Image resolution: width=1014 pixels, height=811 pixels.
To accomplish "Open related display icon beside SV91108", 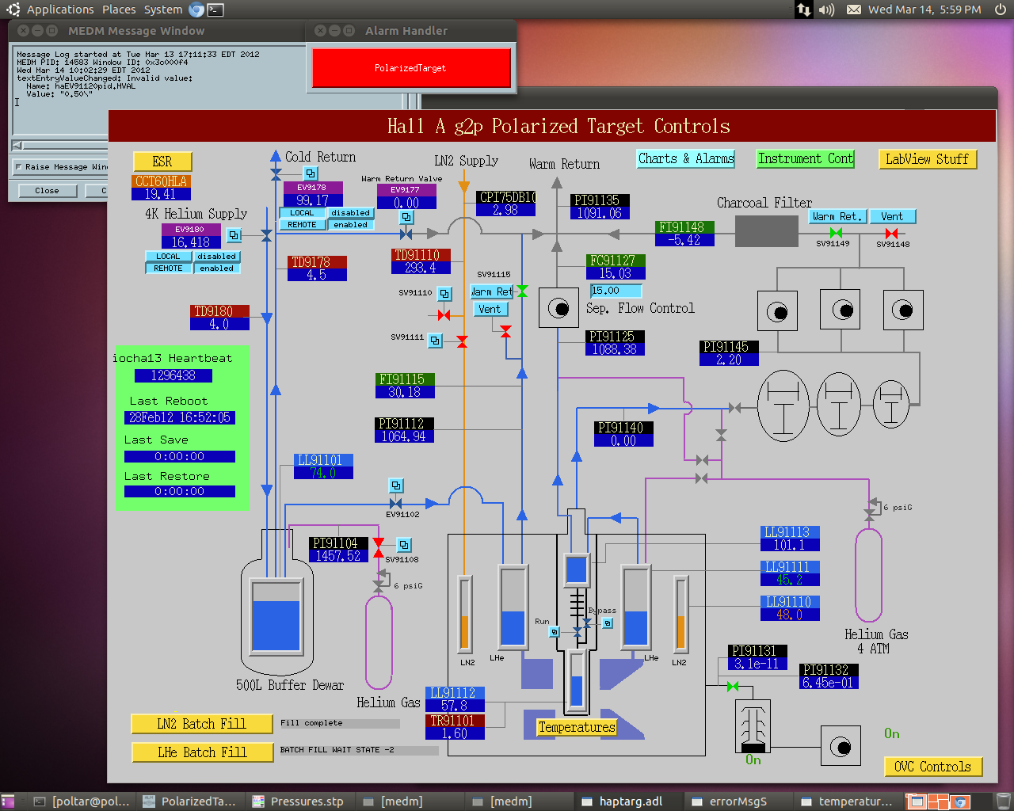I will tap(404, 545).
